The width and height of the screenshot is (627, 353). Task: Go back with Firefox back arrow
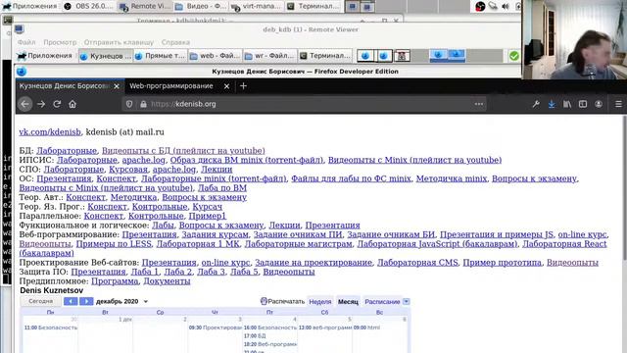point(24,104)
